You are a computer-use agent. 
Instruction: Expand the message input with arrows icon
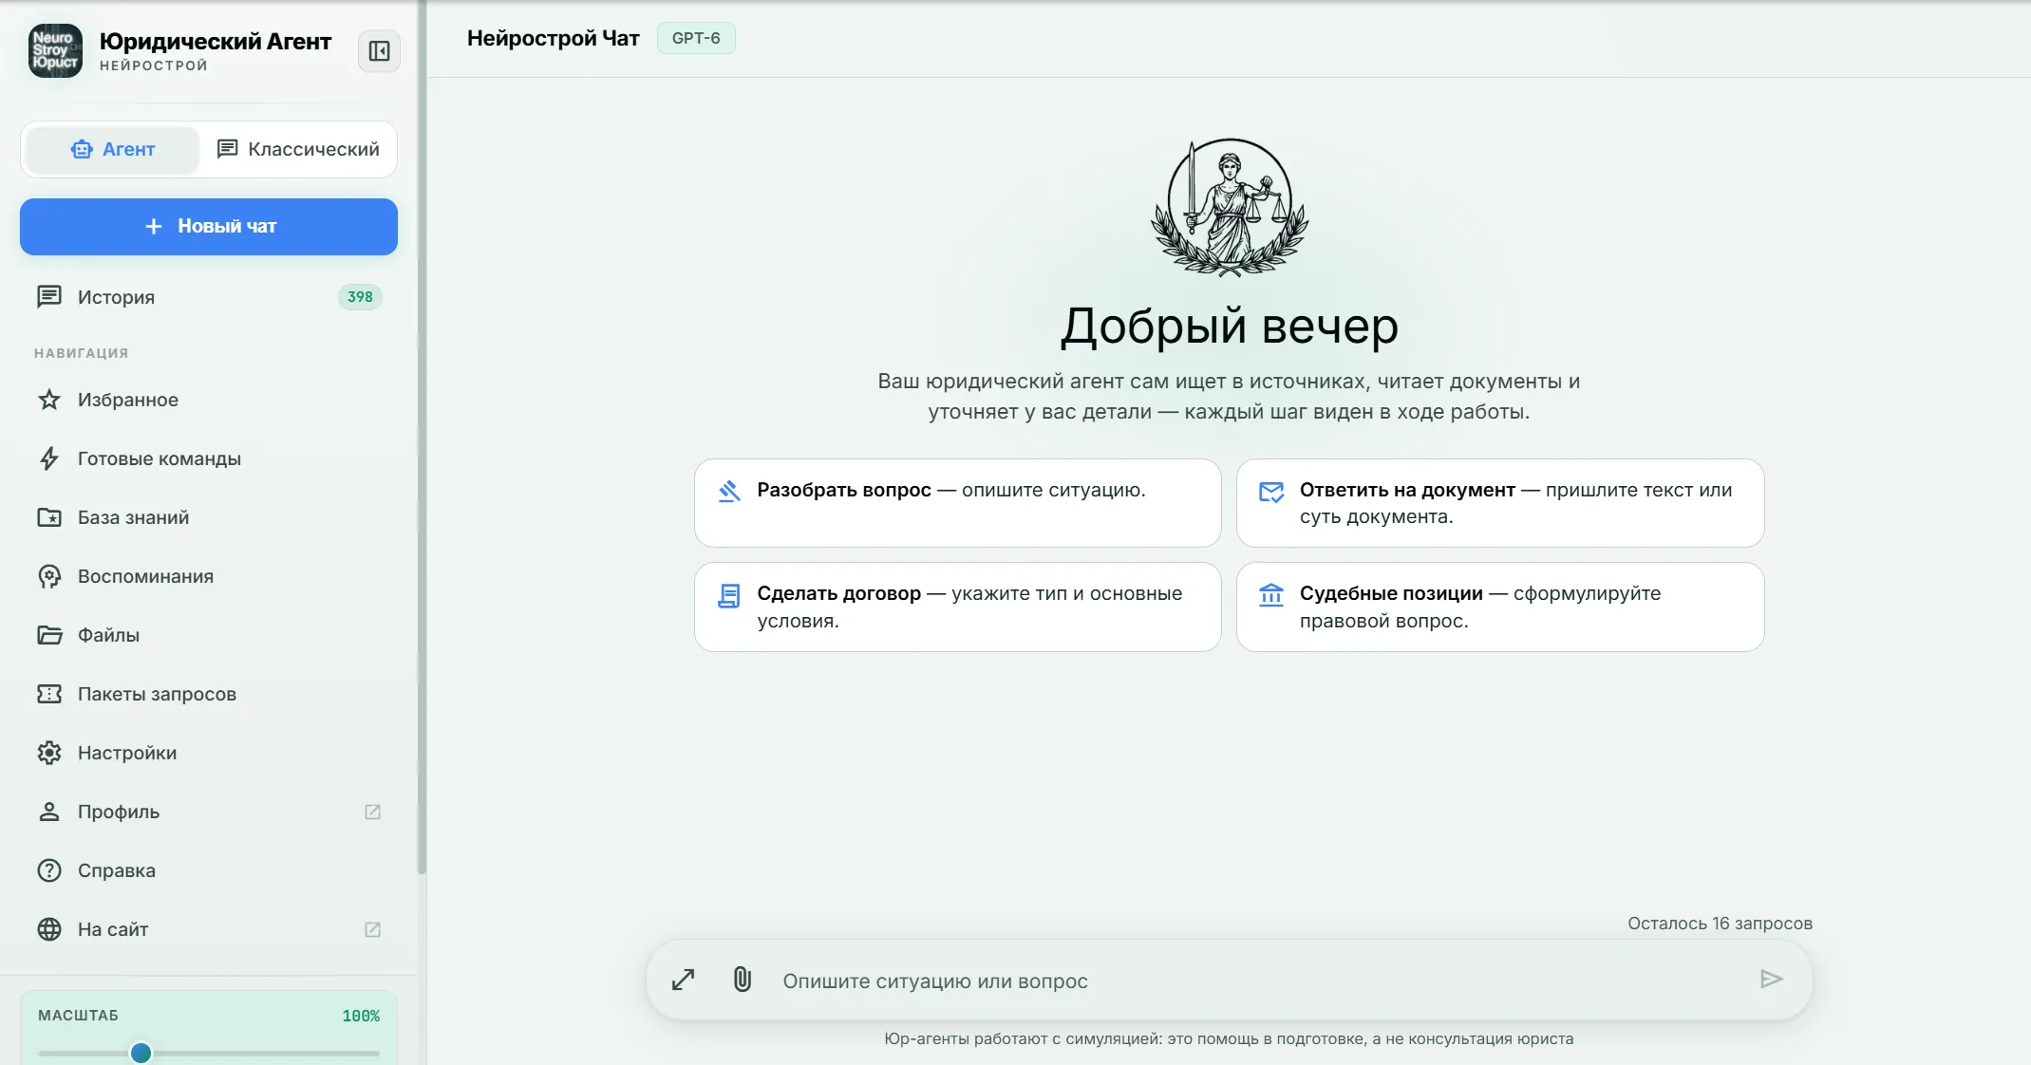pos(683,980)
